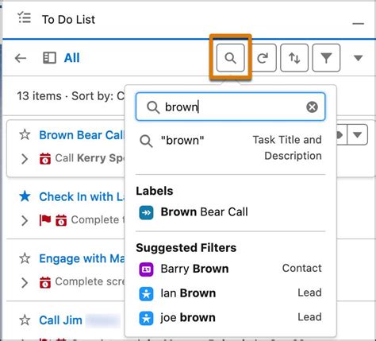Click into the brown search field
Screen dimensions: 376x341
(230, 107)
